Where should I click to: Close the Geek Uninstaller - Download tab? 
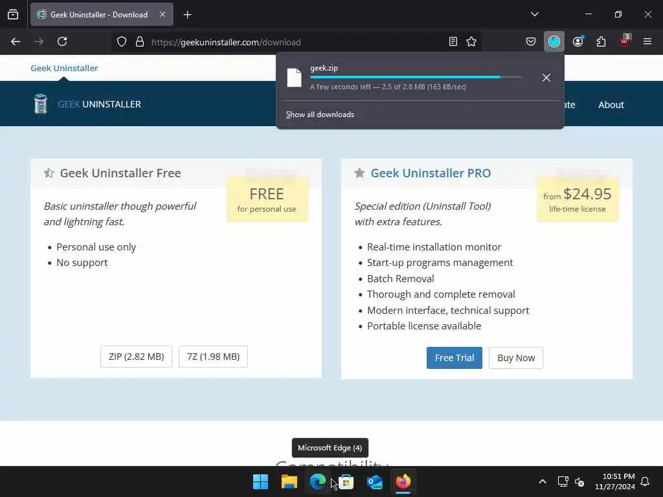coord(163,14)
